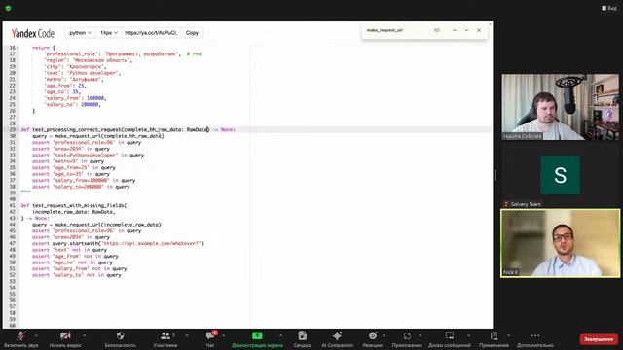Click 'salary_to' not in query line
Viewport: 623px width, 350px height.
click(77, 275)
